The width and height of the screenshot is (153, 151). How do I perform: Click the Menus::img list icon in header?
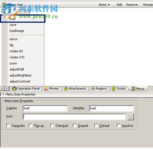pyautogui.click(x=4, y=5)
